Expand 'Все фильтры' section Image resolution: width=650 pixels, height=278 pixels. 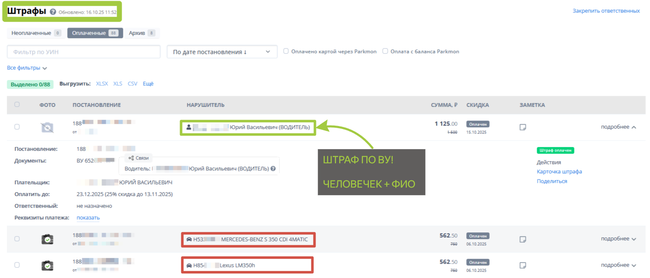point(27,68)
